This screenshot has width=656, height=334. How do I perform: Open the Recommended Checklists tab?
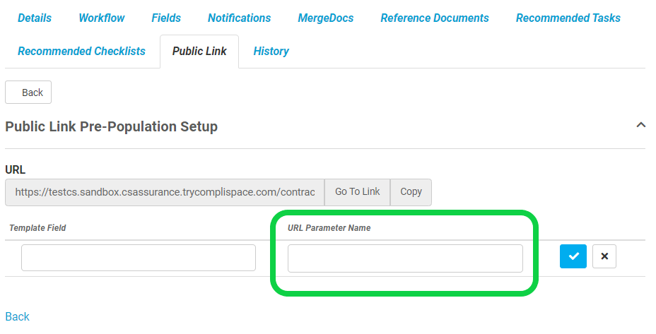[81, 51]
